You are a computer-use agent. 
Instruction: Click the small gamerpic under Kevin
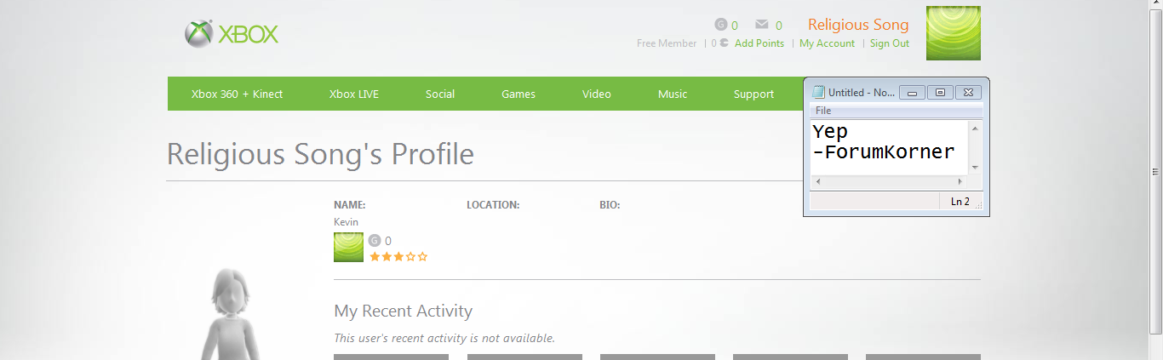coord(348,247)
